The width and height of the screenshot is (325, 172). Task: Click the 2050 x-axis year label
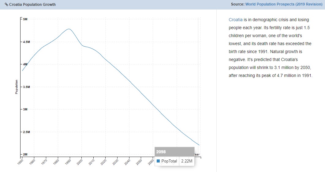139,162
